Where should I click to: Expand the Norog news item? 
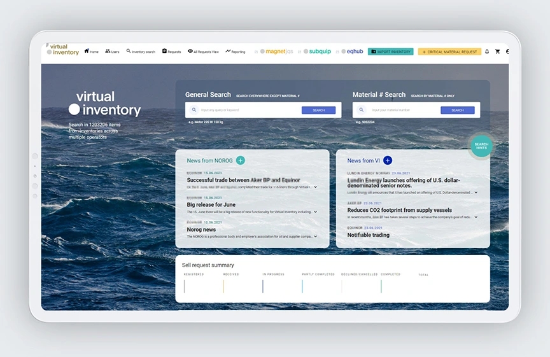coord(315,236)
